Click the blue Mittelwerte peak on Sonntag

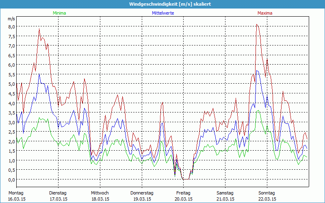[257, 71]
